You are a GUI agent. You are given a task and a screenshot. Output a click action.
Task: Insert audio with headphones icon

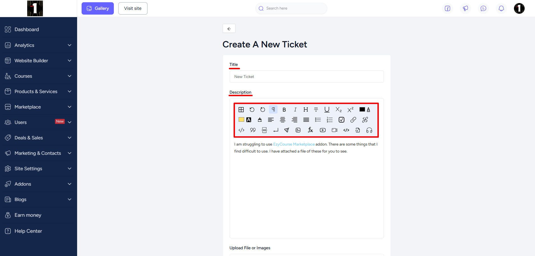tap(369, 130)
